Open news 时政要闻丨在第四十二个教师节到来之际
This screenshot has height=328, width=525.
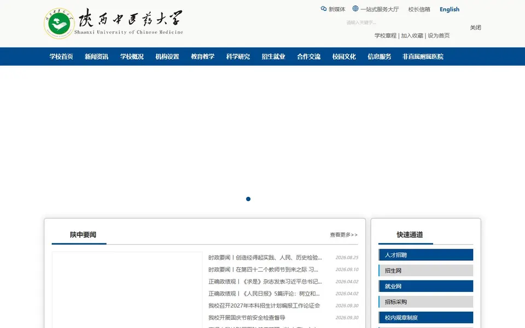263,270
